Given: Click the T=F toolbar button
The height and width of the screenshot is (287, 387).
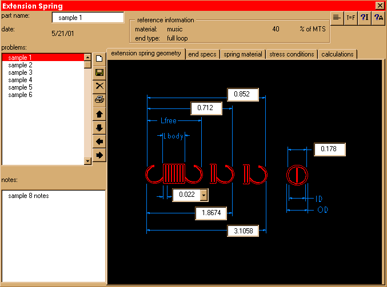Looking at the screenshot, I should point(351,18).
